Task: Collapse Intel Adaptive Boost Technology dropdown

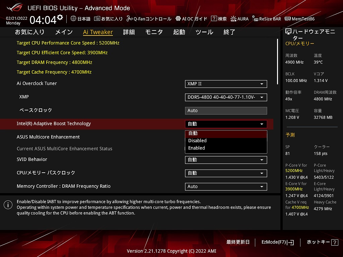Action: tap(226, 124)
